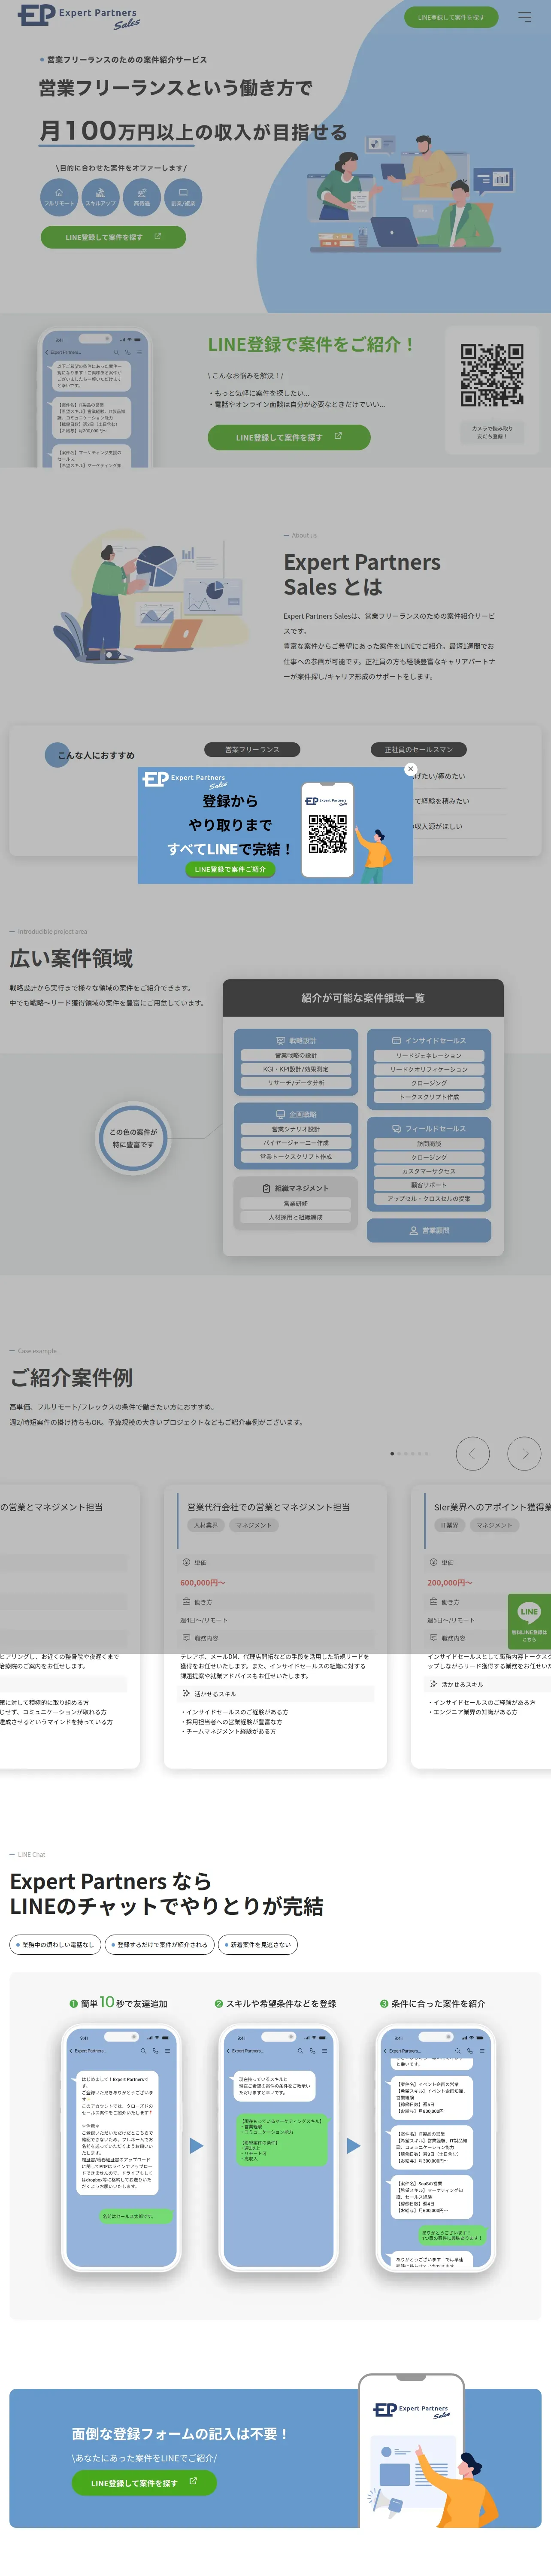This screenshot has width=551, height=2576.
Task: Click the 活かせるスキル icon in the 営業代行会社 card
Action: [186, 1694]
